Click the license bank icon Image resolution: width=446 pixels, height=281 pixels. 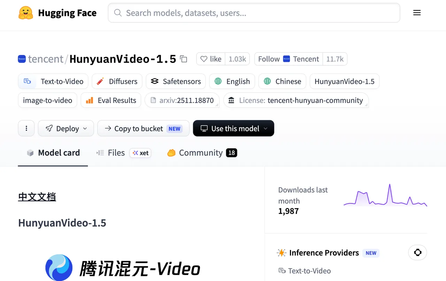click(231, 100)
